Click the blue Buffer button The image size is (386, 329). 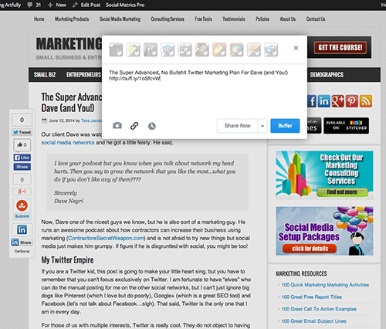pos(285,126)
